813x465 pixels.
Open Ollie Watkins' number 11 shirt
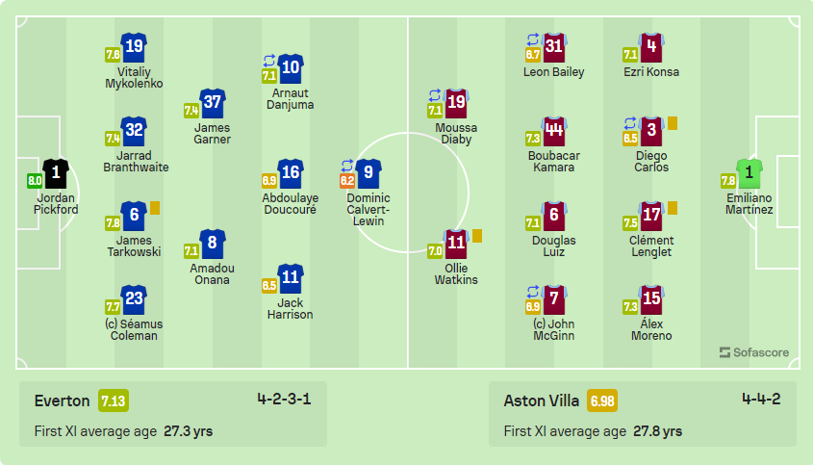click(x=456, y=243)
